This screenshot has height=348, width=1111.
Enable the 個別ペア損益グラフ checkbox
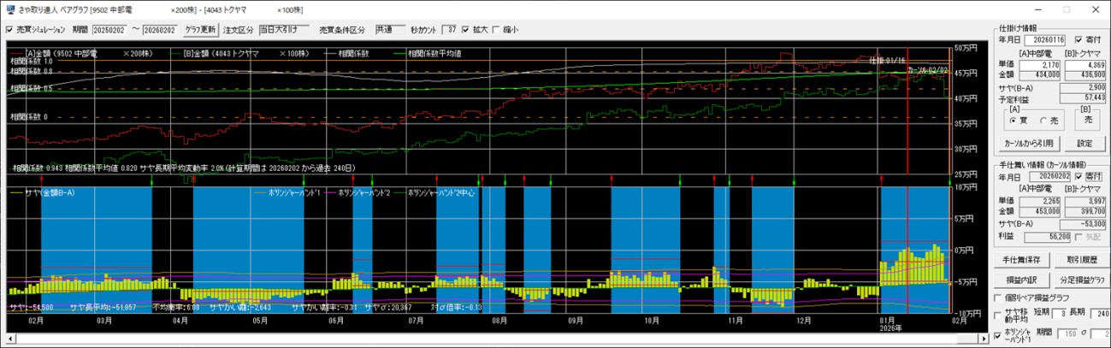tap(998, 298)
